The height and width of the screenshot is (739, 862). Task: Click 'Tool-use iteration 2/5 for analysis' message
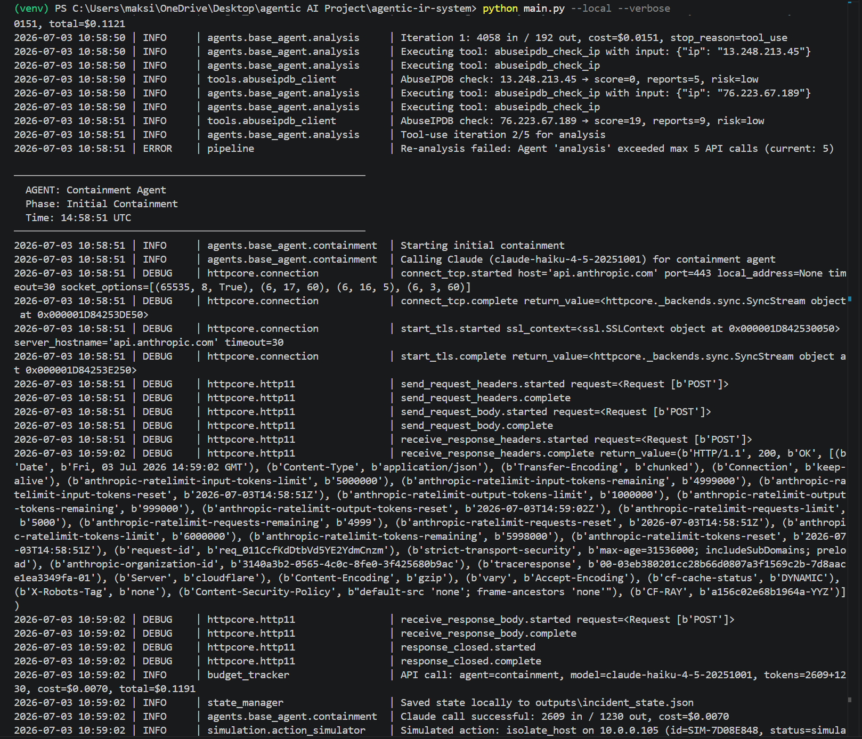coord(503,134)
